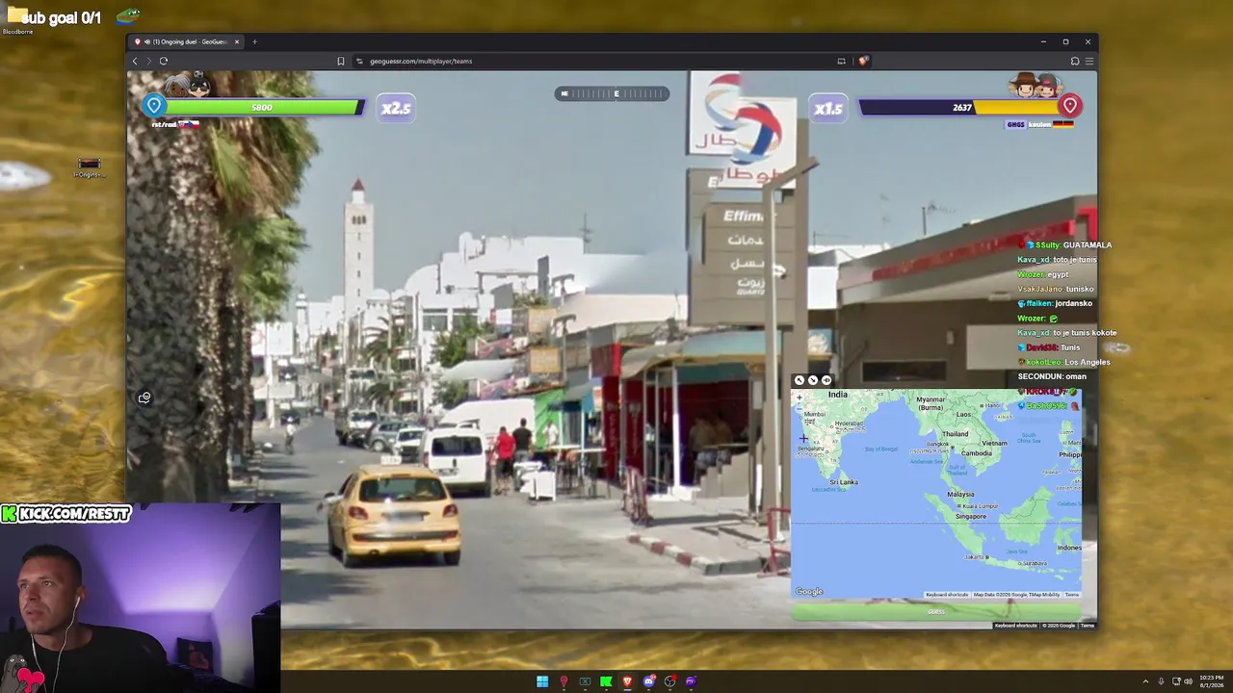Open Discord from the taskbar

[648, 681]
